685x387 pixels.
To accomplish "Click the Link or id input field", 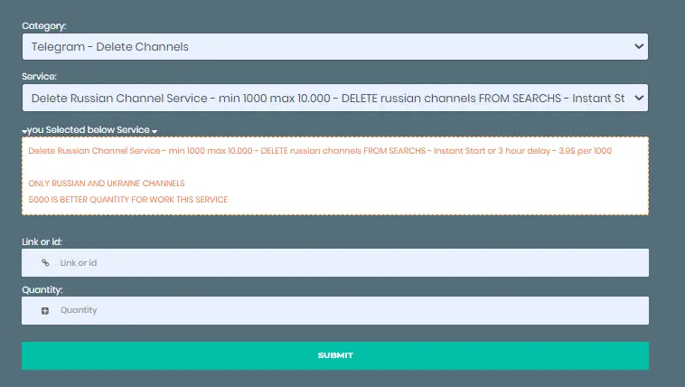I will [335, 263].
